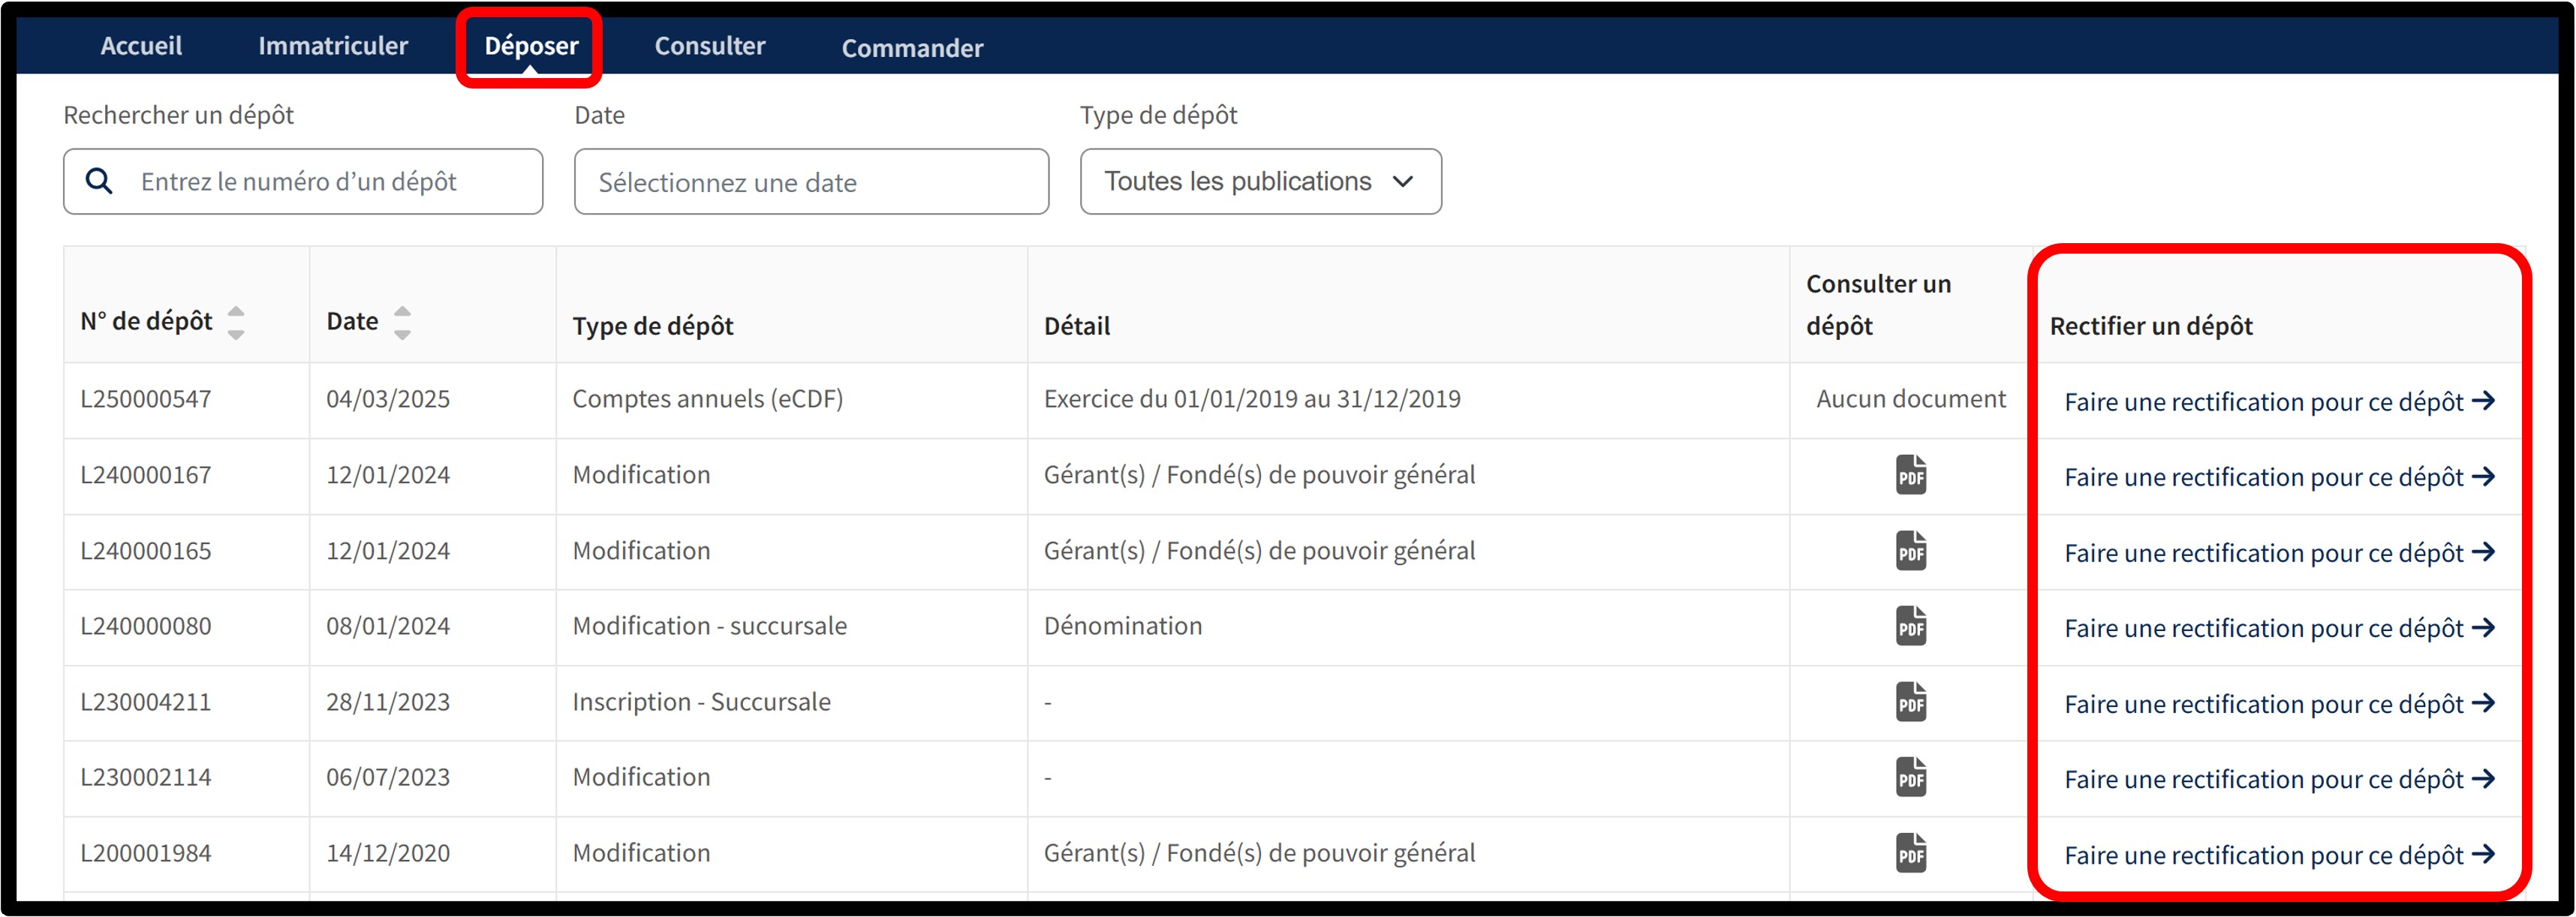The image size is (2576, 917).
Task: Click the search magnifier icon
Action: (99, 181)
